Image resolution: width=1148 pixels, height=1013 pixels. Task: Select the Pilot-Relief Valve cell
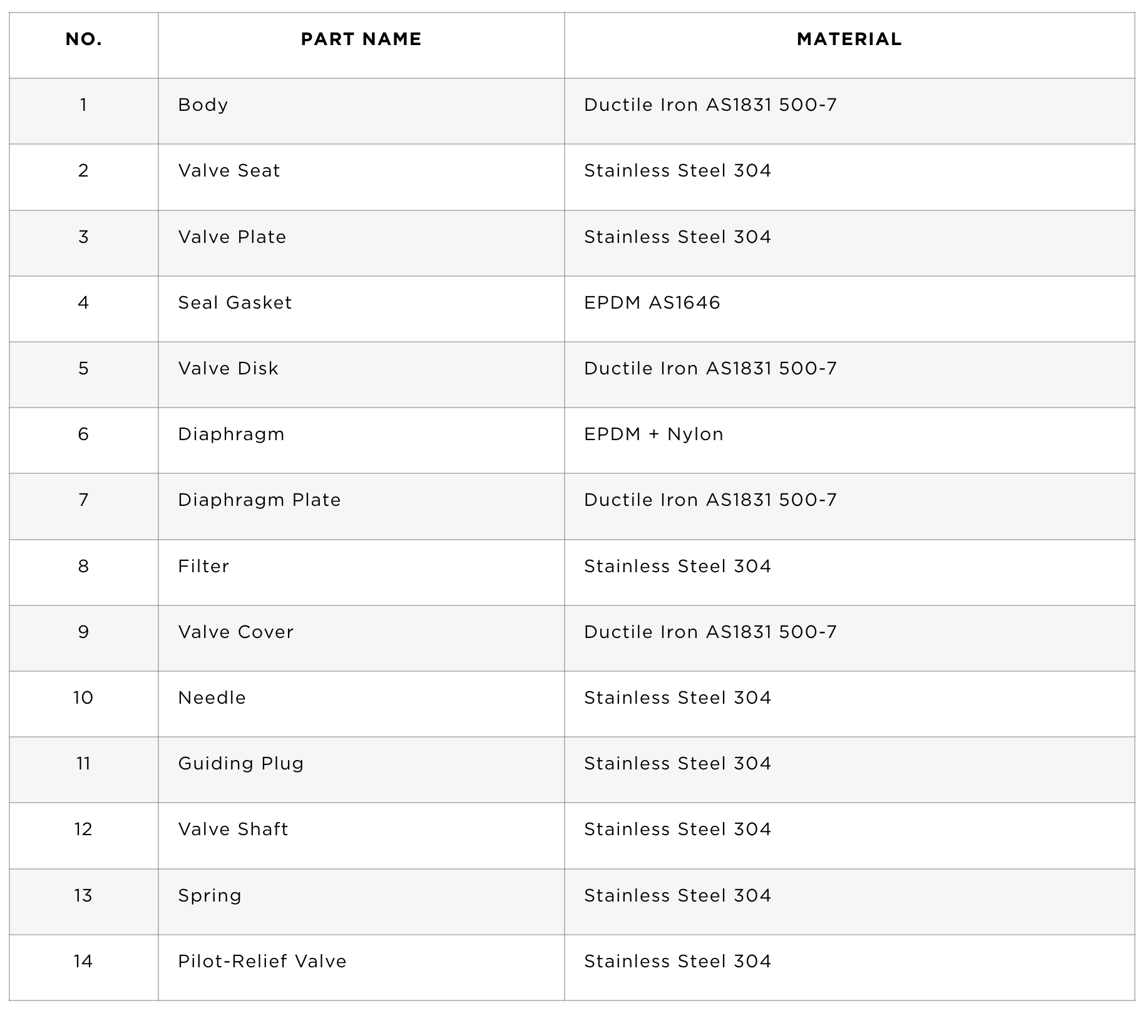point(262,962)
